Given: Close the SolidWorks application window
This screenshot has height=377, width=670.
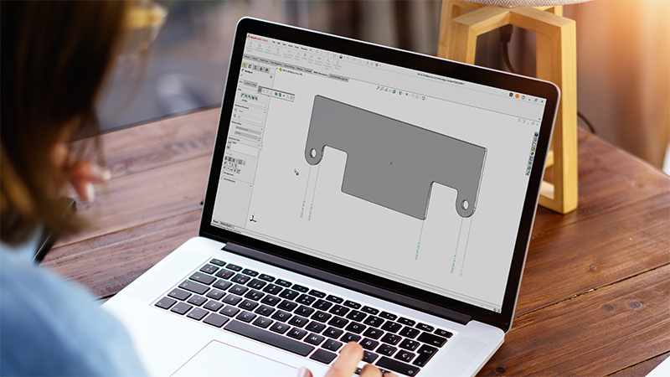Looking at the screenshot, I should [x=542, y=101].
